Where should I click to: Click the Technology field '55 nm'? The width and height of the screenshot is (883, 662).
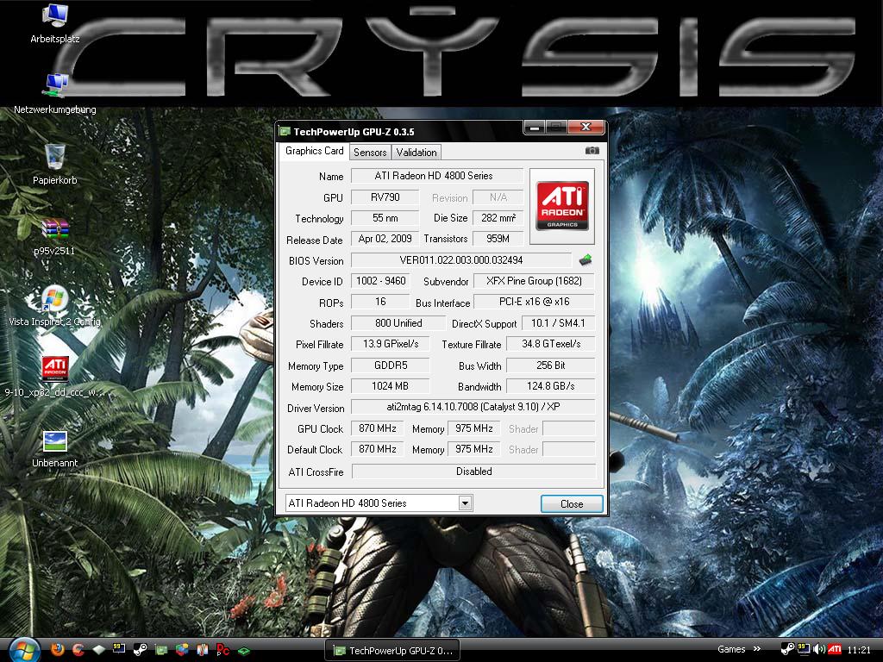[x=385, y=218]
